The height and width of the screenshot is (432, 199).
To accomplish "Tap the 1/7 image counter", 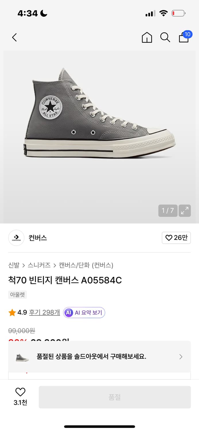I will pyautogui.click(x=168, y=211).
